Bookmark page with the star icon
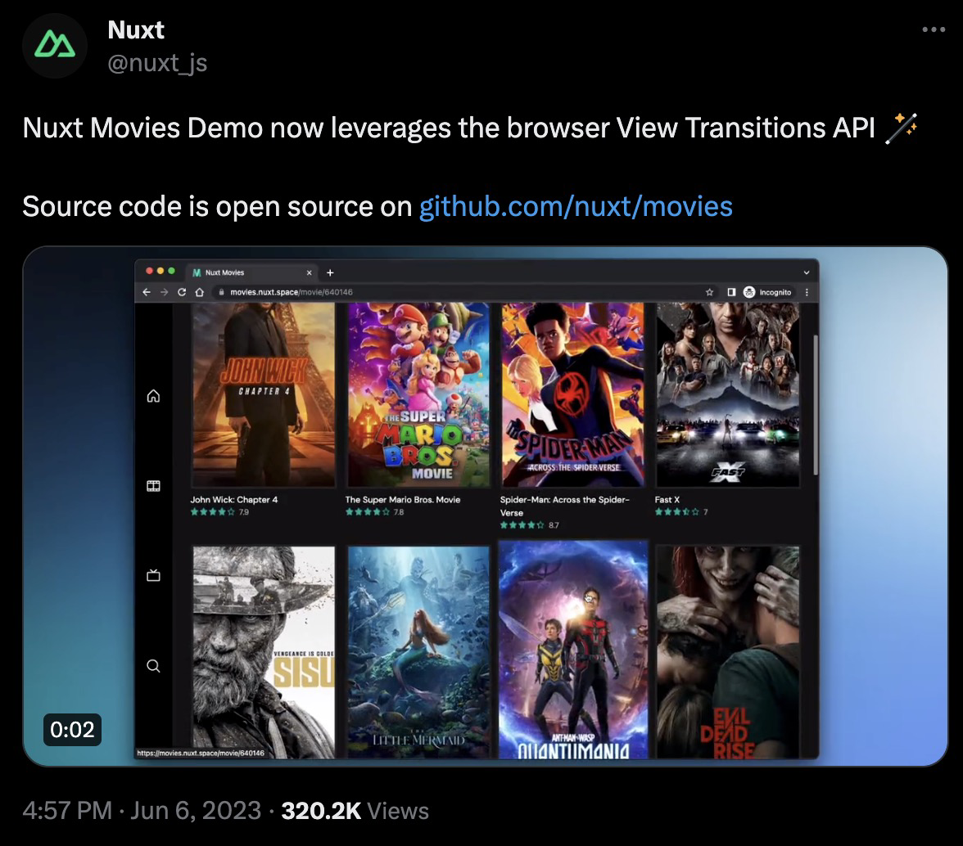 tap(709, 292)
